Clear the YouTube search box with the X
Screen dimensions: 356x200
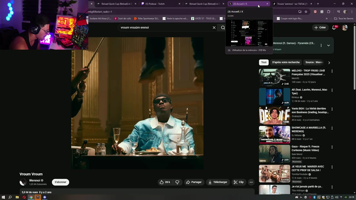click(x=214, y=27)
